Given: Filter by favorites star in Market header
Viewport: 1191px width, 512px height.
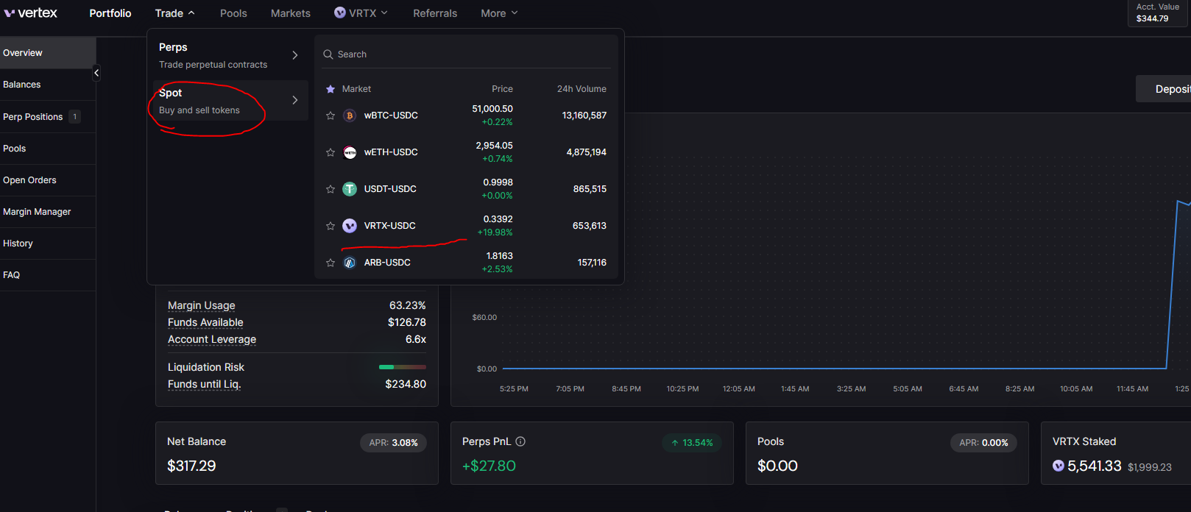Looking at the screenshot, I should pos(331,89).
